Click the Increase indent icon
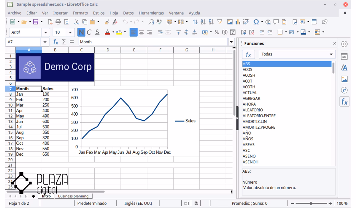 tap(262, 32)
